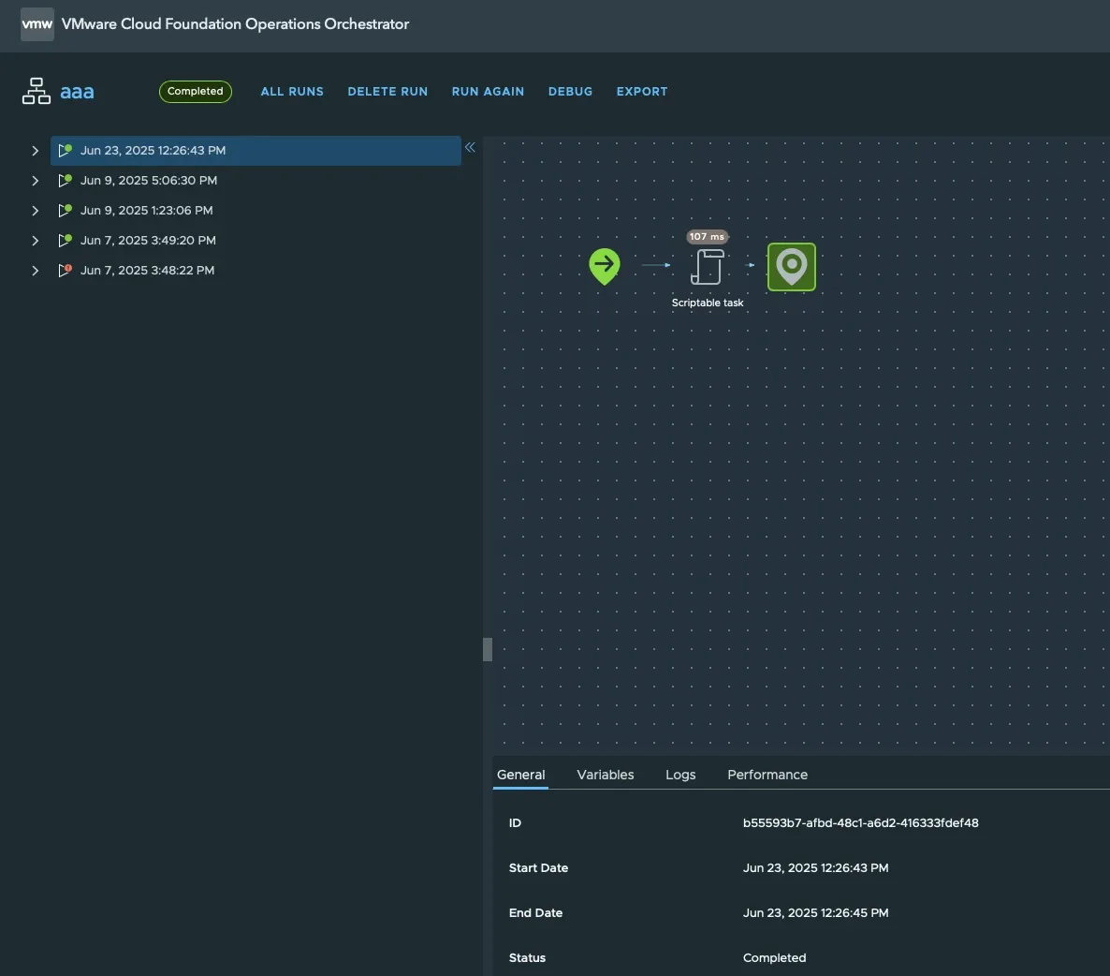Click the Scriptable task label
Image resolution: width=1110 pixels, height=976 pixels.
(x=708, y=303)
